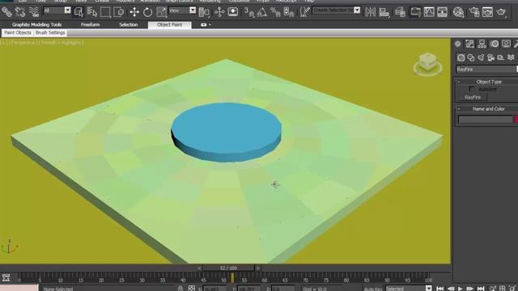Select Space Warps category icon

(x=511, y=57)
